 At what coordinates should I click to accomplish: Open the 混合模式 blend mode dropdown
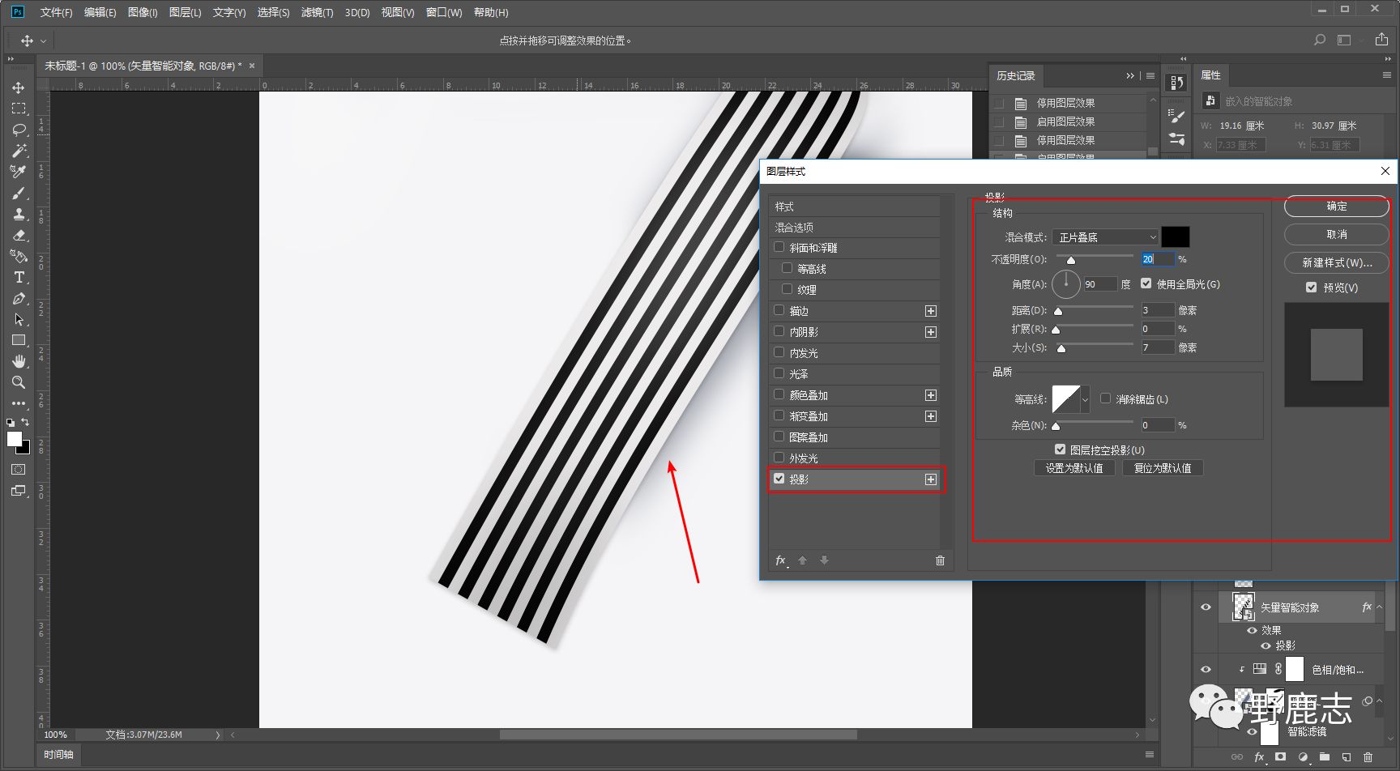pyautogui.click(x=1106, y=237)
